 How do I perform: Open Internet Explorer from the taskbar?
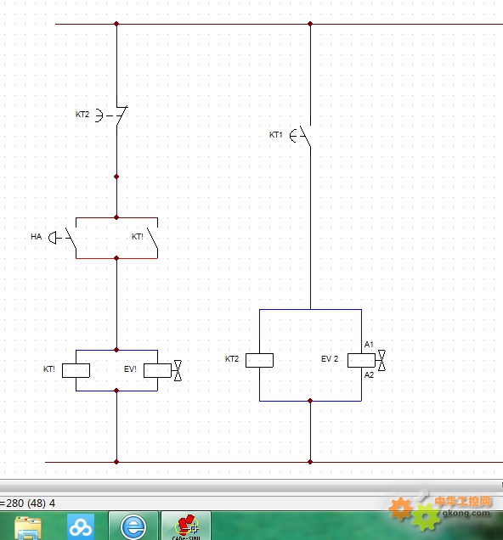point(133,526)
